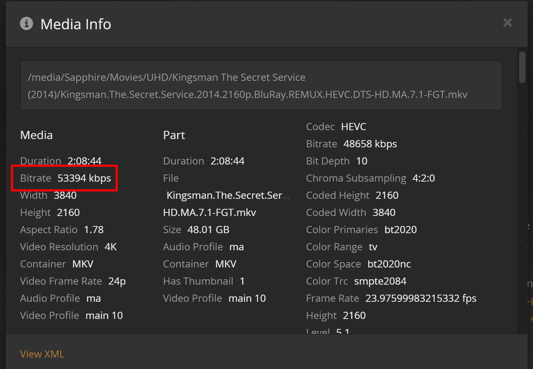Select the Audio Profile ma value
533x369 pixels.
click(94, 298)
